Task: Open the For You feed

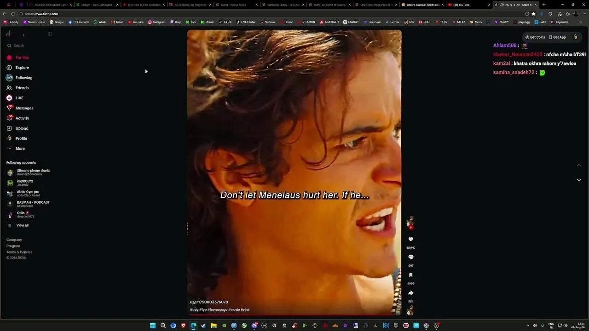Action: (18, 57)
